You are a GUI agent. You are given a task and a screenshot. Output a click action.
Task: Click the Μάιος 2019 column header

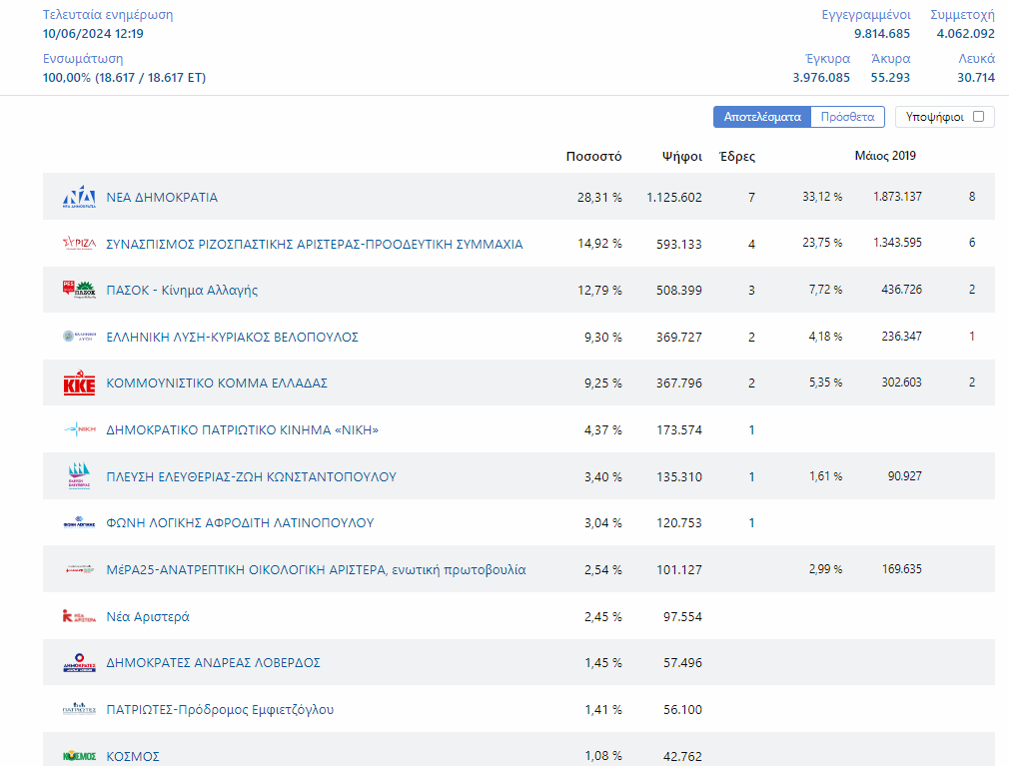pos(885,156)
